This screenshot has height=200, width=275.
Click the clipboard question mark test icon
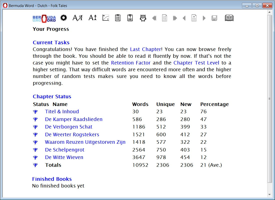point(130,18)
